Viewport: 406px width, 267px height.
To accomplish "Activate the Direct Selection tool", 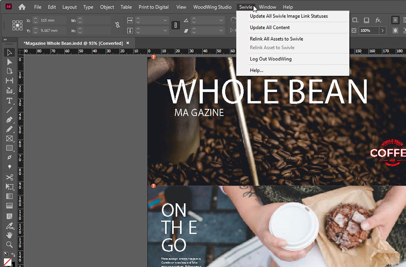I will pos(9,62).
